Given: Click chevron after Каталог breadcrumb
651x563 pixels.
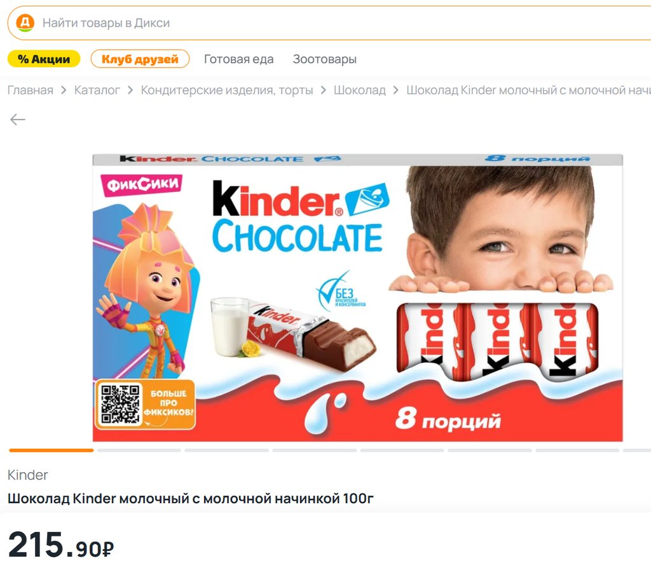Looking at the screenshot, I should coord(130,90).
